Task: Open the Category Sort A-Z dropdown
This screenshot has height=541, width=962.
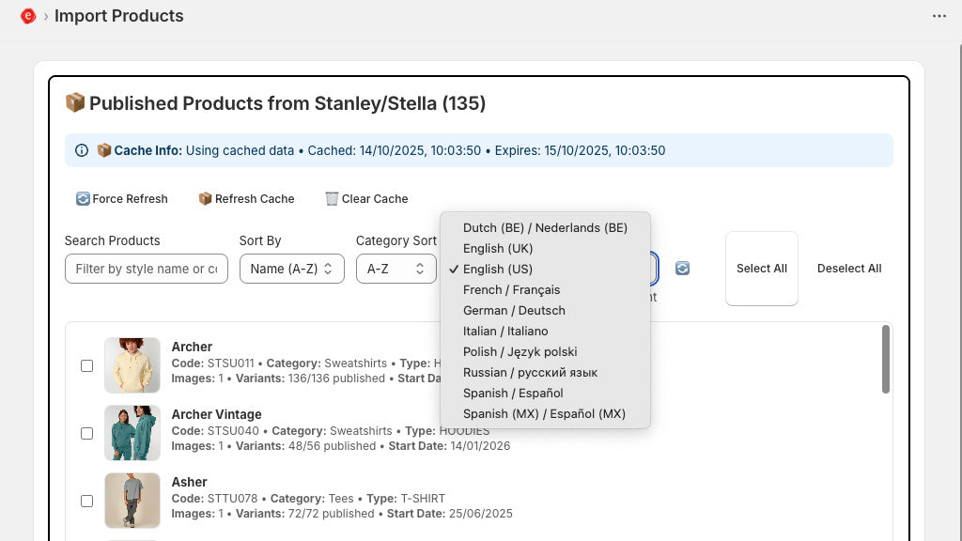Action: [396, 269]
